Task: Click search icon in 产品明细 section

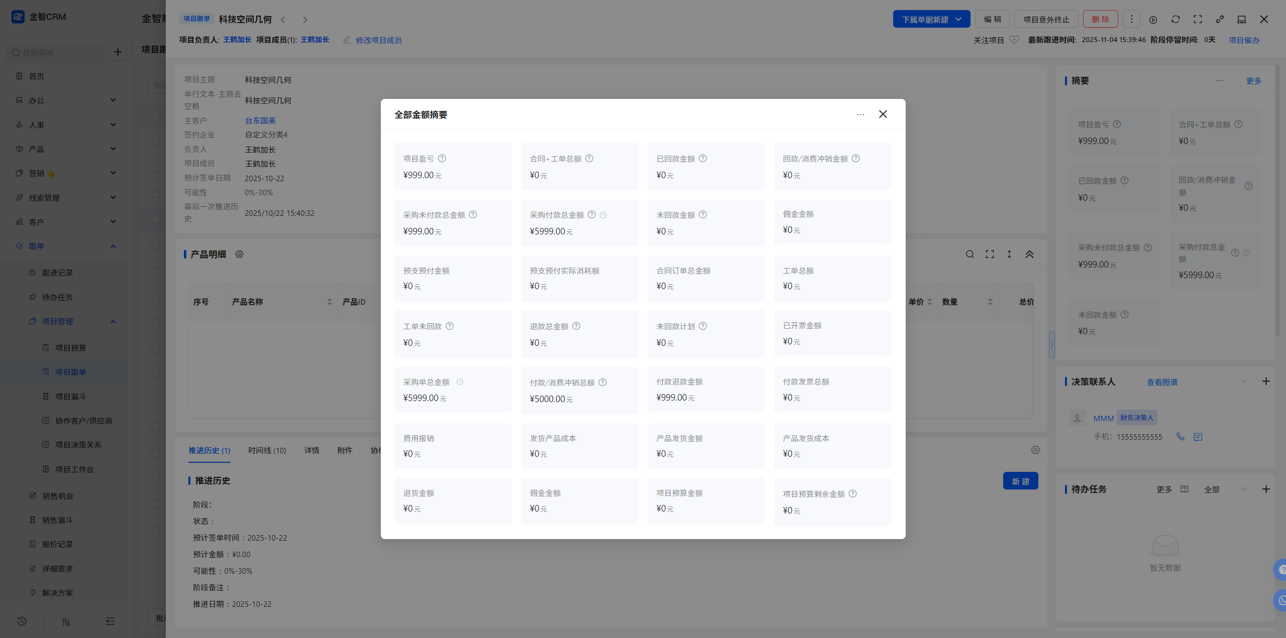Action: pyautogui.click(x=970, y=254)
